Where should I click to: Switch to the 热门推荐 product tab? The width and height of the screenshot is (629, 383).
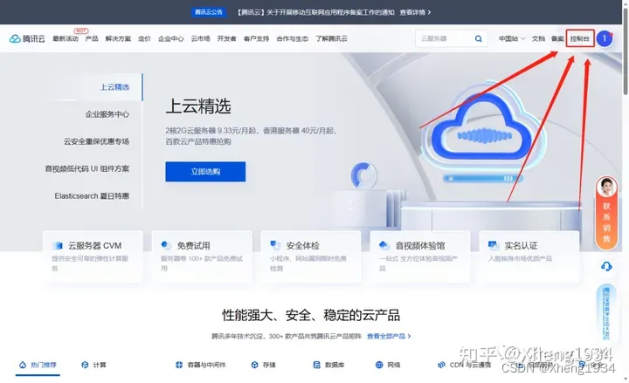[x=38, y=365]
